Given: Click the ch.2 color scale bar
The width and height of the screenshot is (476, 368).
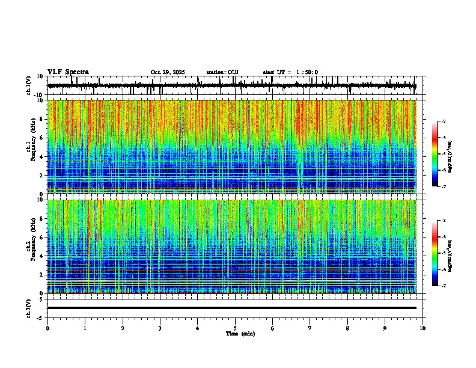Looking at the screenshot, I should [435, 253].
